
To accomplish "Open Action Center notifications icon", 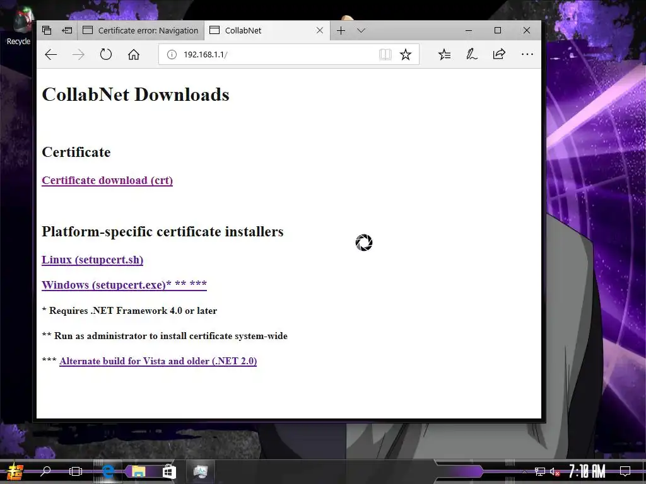I will point(625,471).
